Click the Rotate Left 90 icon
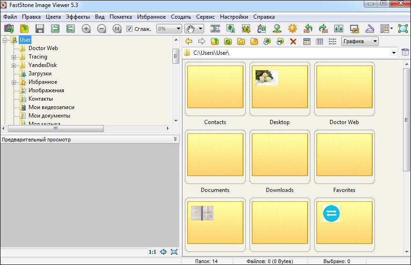Screen dimensions: 411x265 308,29
